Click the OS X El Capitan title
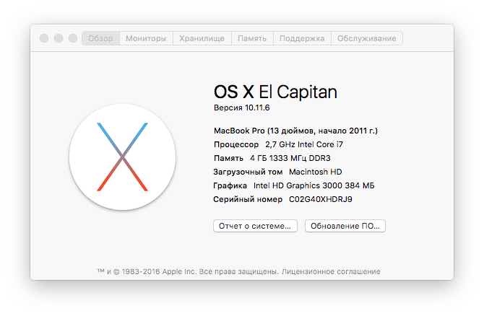484x316 pixels. point(275,92)
